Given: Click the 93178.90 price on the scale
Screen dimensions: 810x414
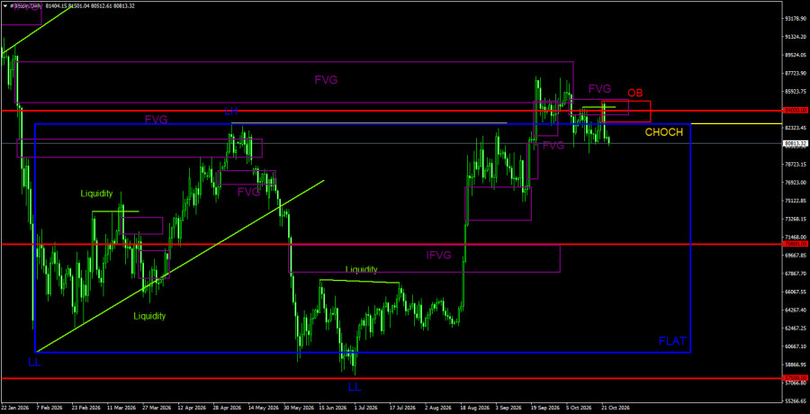Looking at the screenshot, I should click(x=795, y=19).
